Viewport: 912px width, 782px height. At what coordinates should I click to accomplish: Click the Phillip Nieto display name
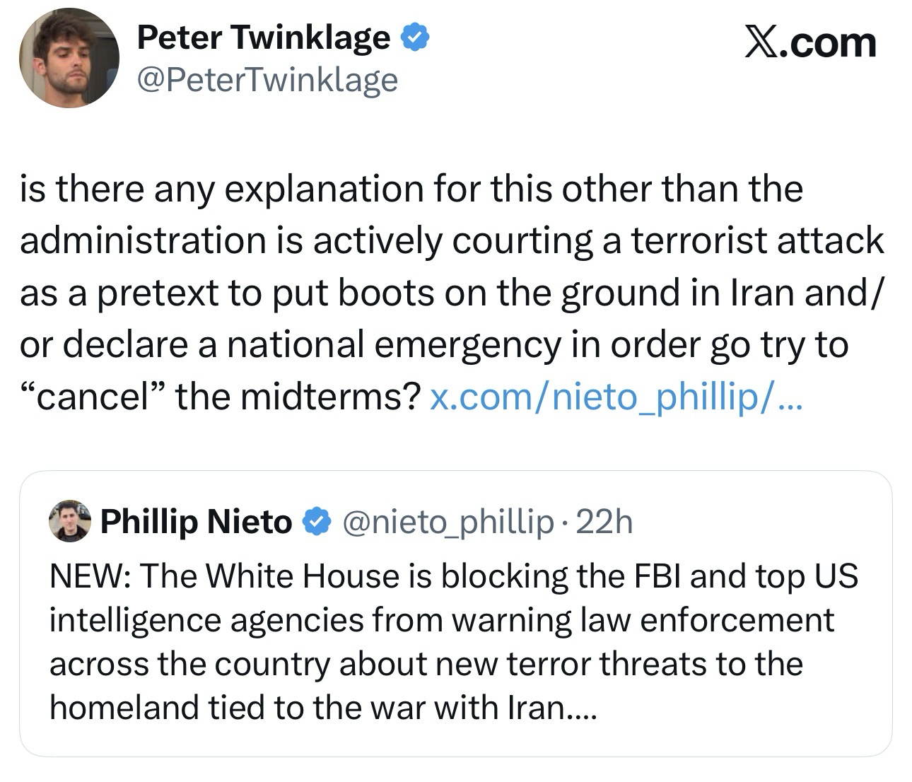(196, 523)
